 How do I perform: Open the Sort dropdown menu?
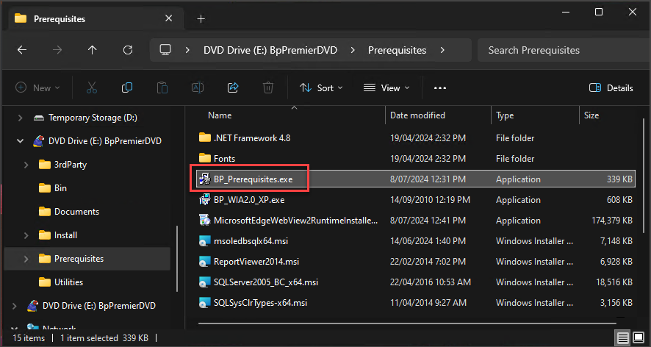tap(321, 87)
